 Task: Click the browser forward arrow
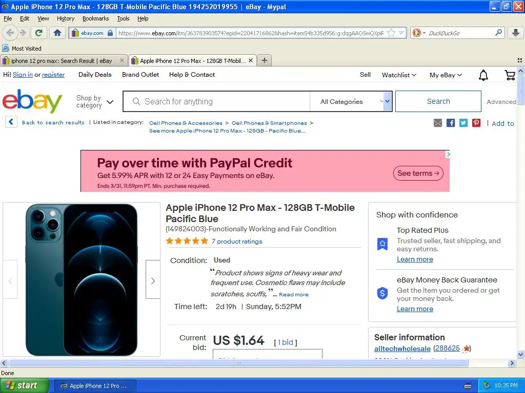pyautogui.click(x=23, y=33)
